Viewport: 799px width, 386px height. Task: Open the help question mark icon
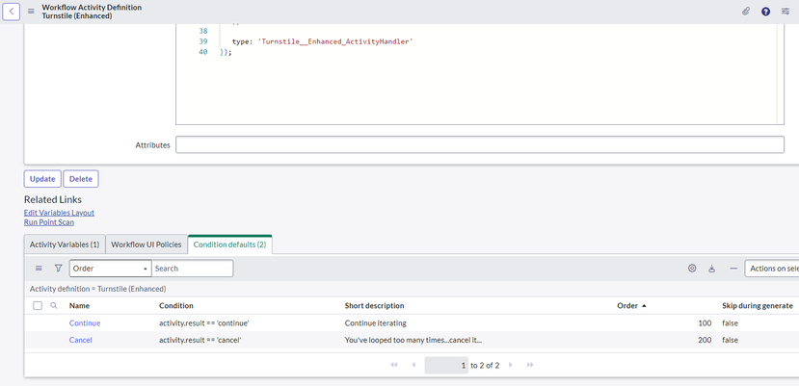point(765,12)
